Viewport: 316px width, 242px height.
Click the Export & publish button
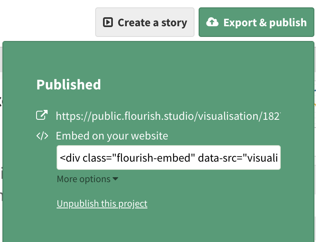(256, 22)
